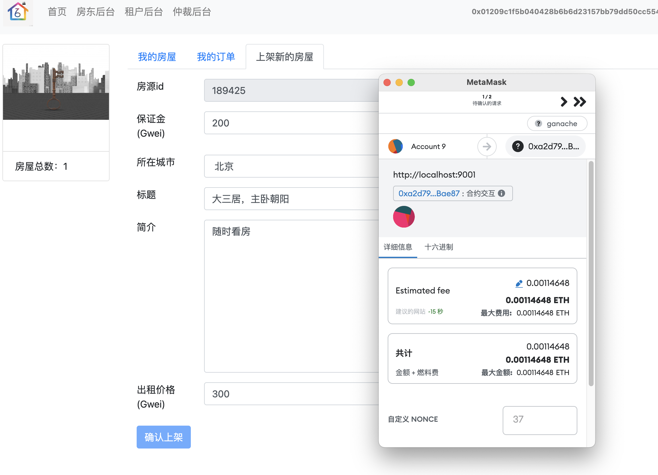Click Account 9 avatar icon
The image size is (658, 475).
click(396, 146)
